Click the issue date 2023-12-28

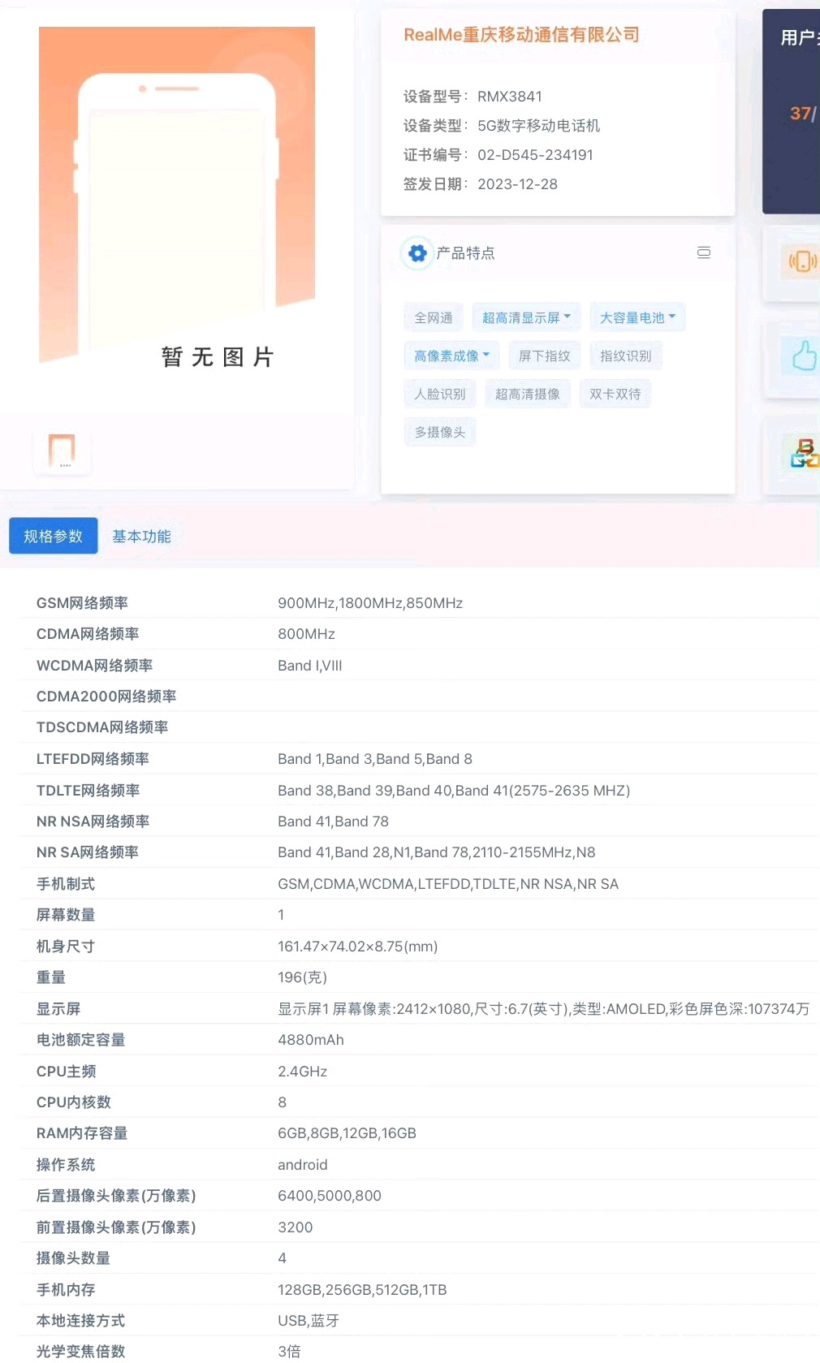coord(517,184)
